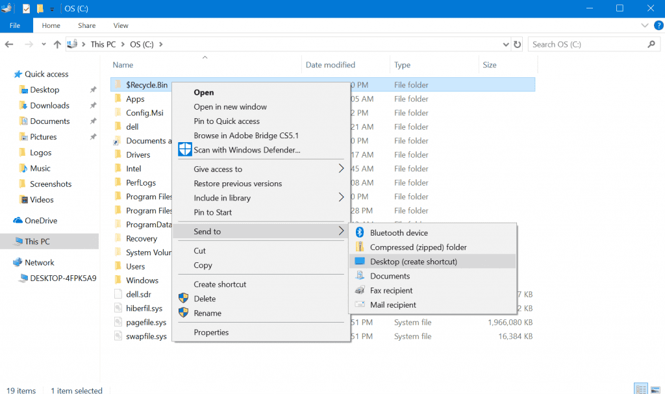Click the Properties quick access toolbar icon
Viewport: 665px width, 394px height.
click(26, 8)
